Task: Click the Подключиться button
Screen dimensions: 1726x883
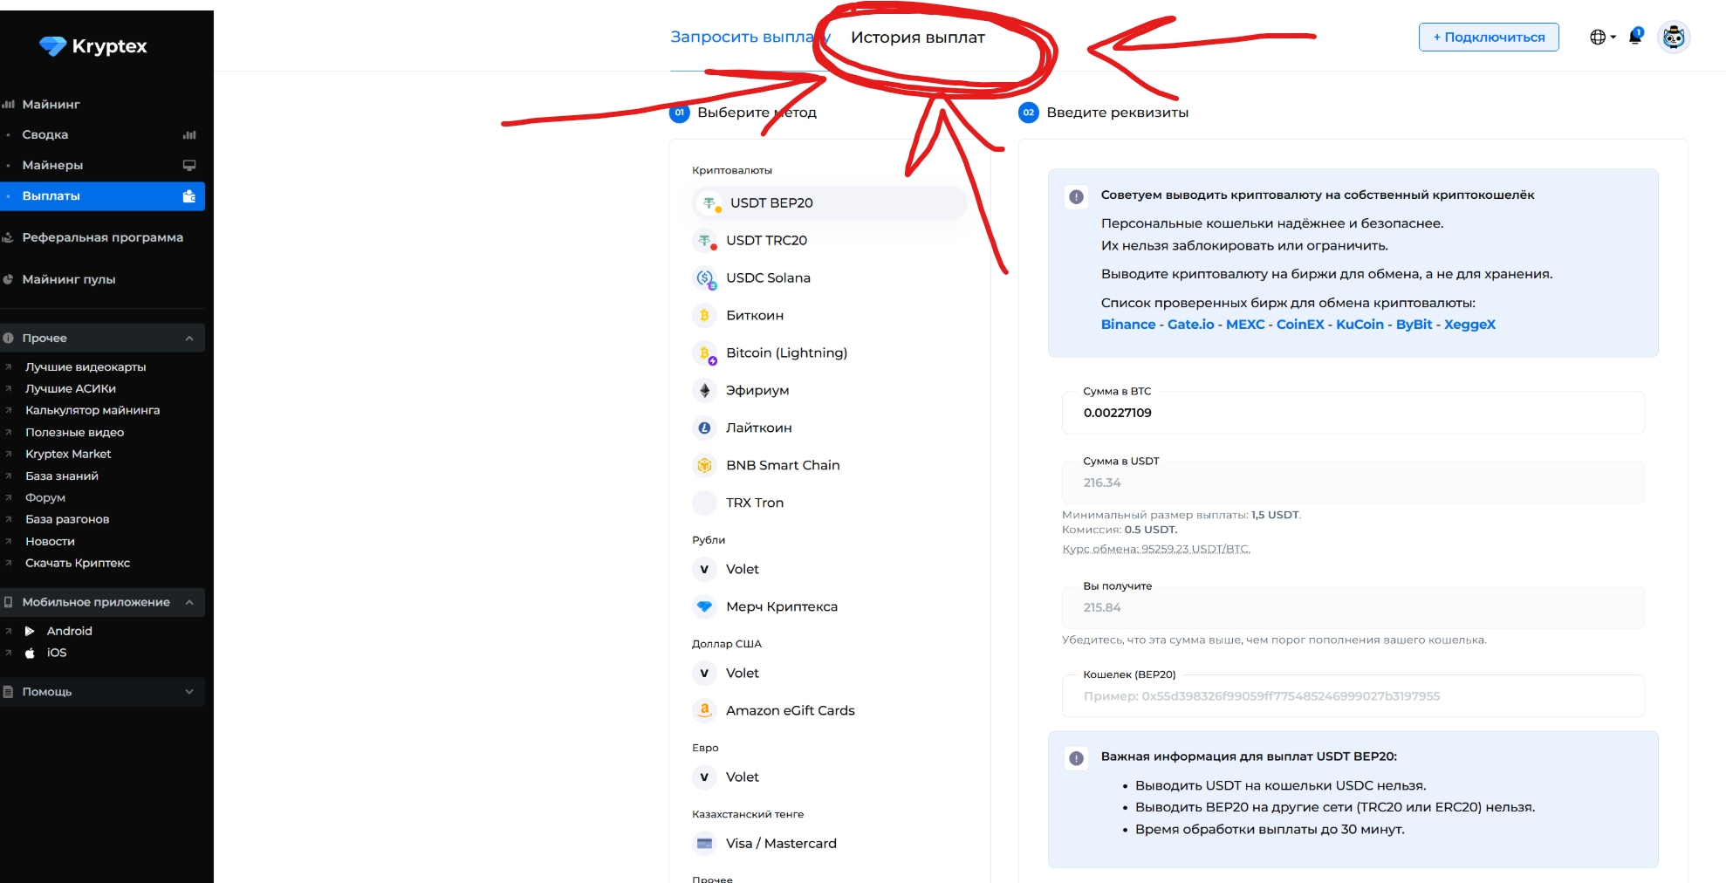Action: (1489, 37)
